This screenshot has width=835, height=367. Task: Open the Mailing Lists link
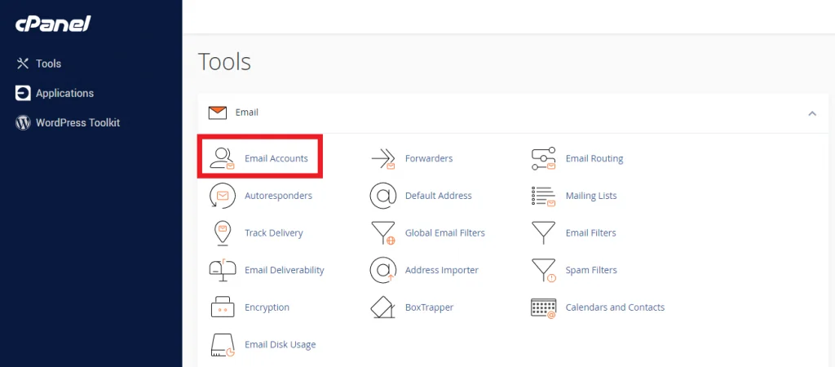point(591,196)
